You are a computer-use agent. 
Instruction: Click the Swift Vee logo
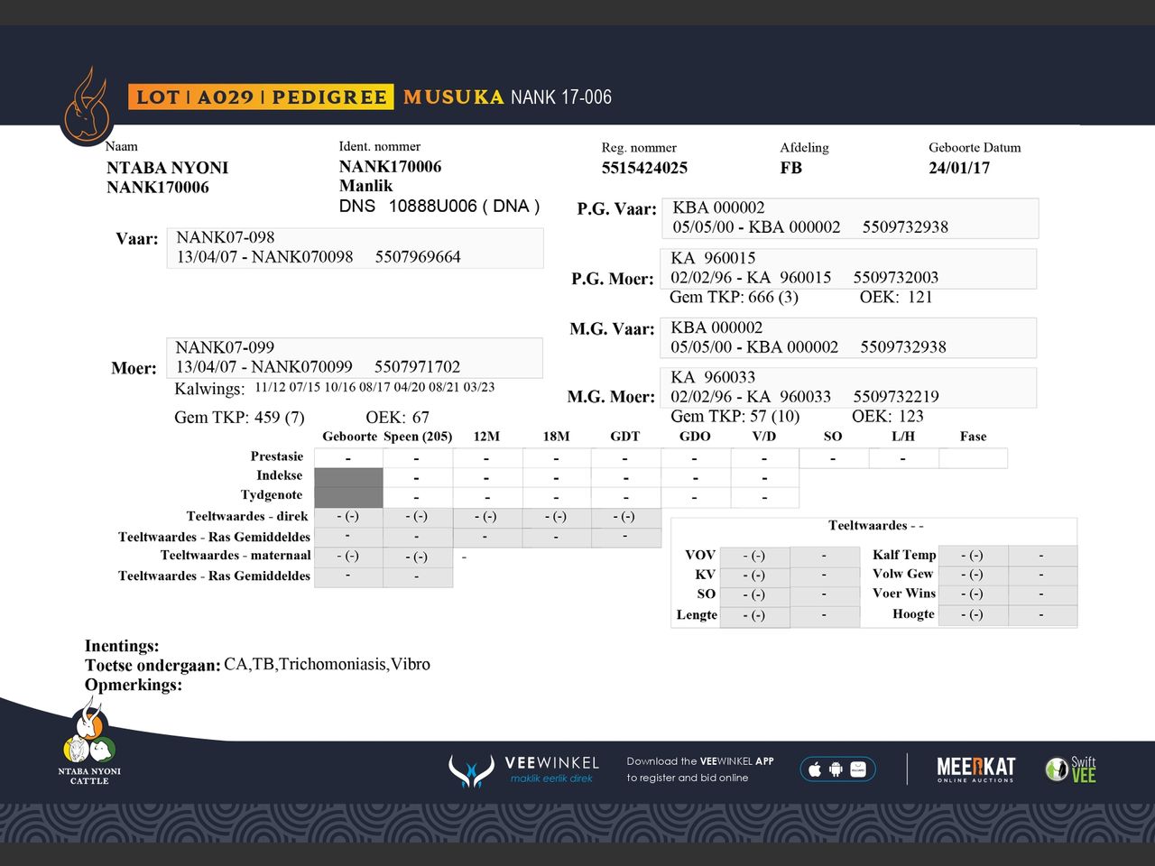[1071, 769]
